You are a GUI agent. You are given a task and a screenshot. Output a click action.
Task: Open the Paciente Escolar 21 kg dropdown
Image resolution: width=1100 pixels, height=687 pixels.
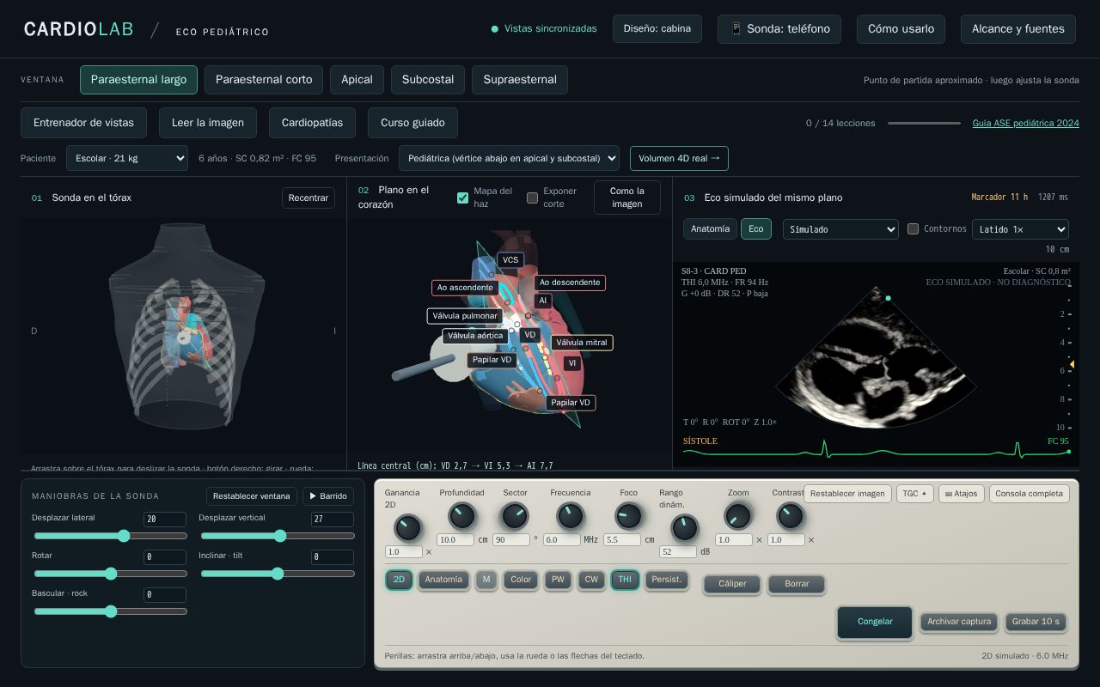pos(127,158)
